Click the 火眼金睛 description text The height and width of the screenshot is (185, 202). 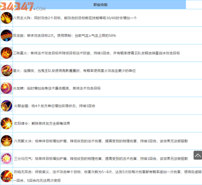(x=55, y=106)
